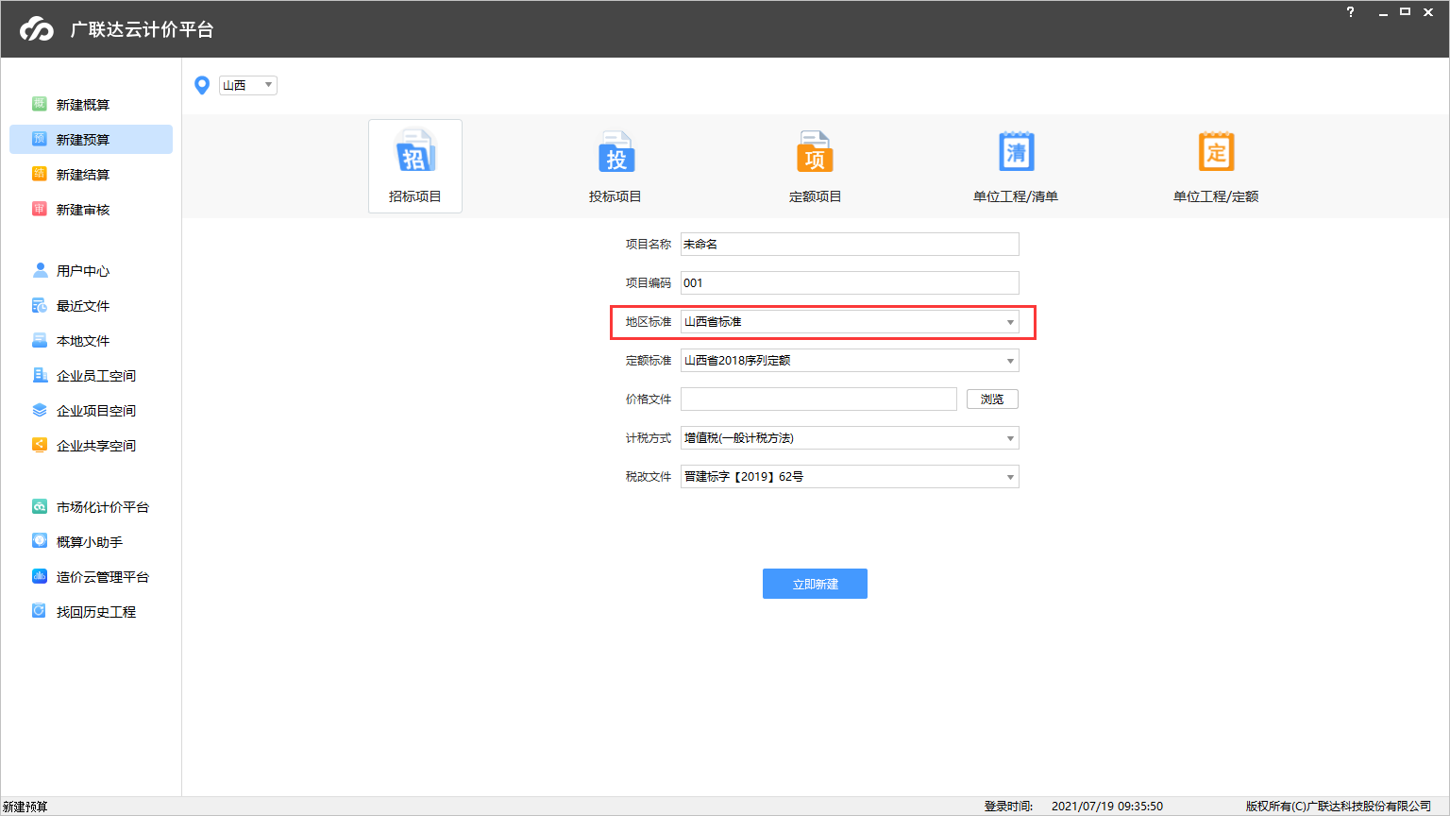The image size is (1450, 816).
Task: Click the 企业项目空间 layers icon
Action: [x=40, y=410]
